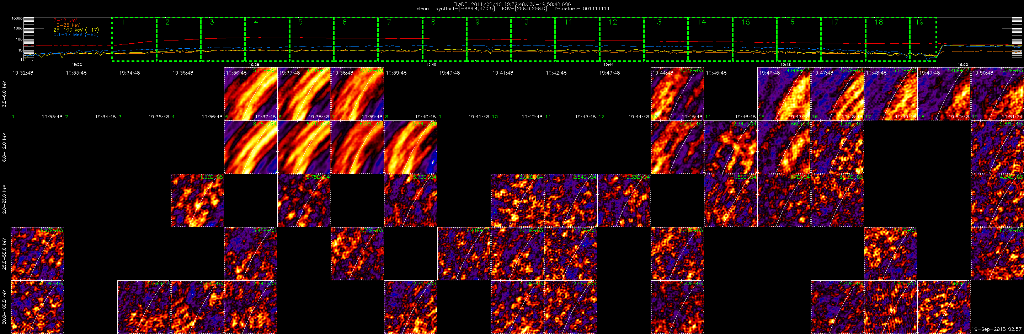Open the 19:46:48 image labeled 4.90E+03
This screenshot has height=334, width=1024.
click(784, 94)
